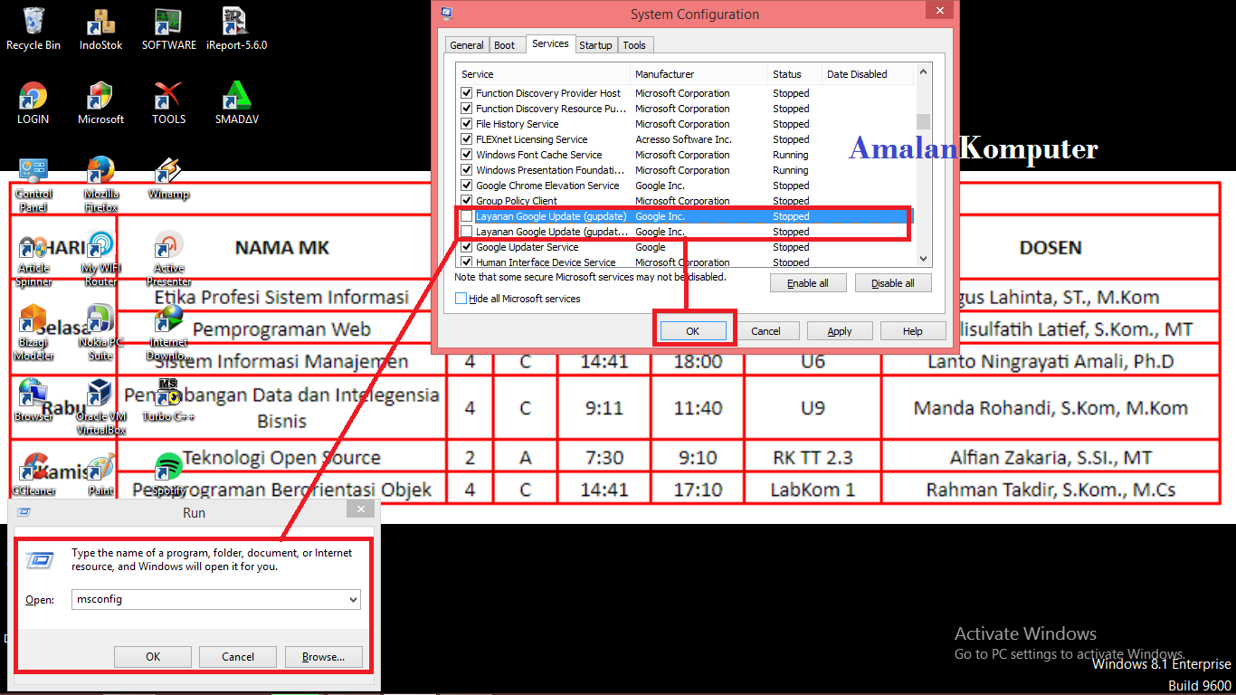Select the Services tab
The image size is (1236, 695).
pos(550,43)
